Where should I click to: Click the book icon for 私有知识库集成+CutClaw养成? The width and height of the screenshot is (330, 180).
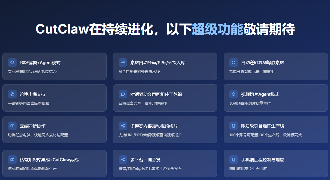pyautogui.click(x=12, y=160)
